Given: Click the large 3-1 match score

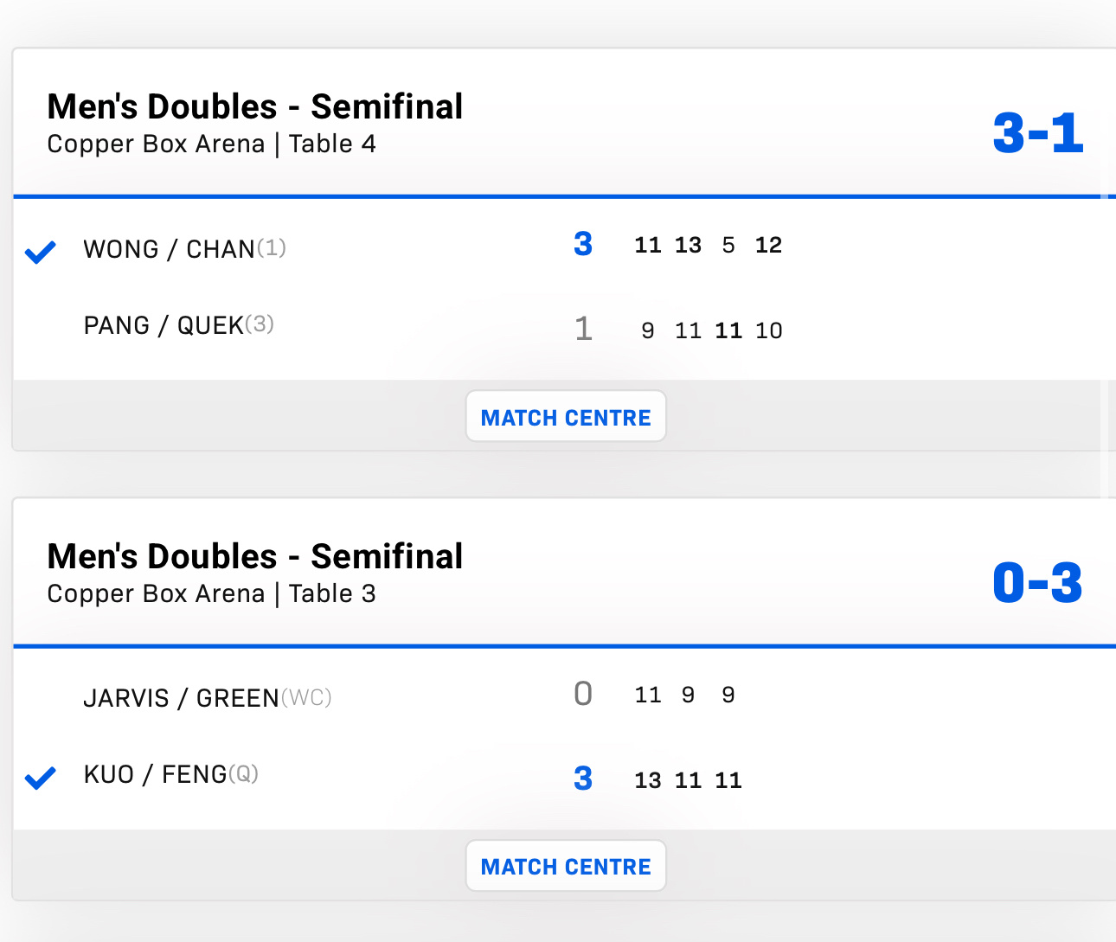Looking at the screenshot, I should pos(1037,134).
